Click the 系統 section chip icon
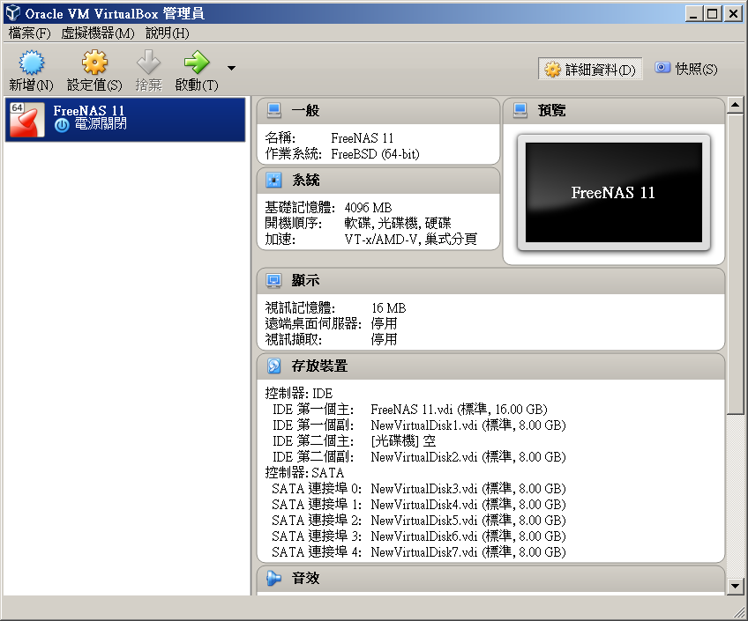Screen dimensions: 748x621 273,180
